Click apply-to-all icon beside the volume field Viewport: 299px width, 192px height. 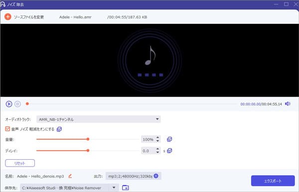tap(169, 139)
